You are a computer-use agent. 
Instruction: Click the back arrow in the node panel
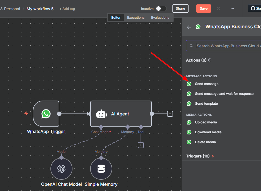tap(189, 27)
